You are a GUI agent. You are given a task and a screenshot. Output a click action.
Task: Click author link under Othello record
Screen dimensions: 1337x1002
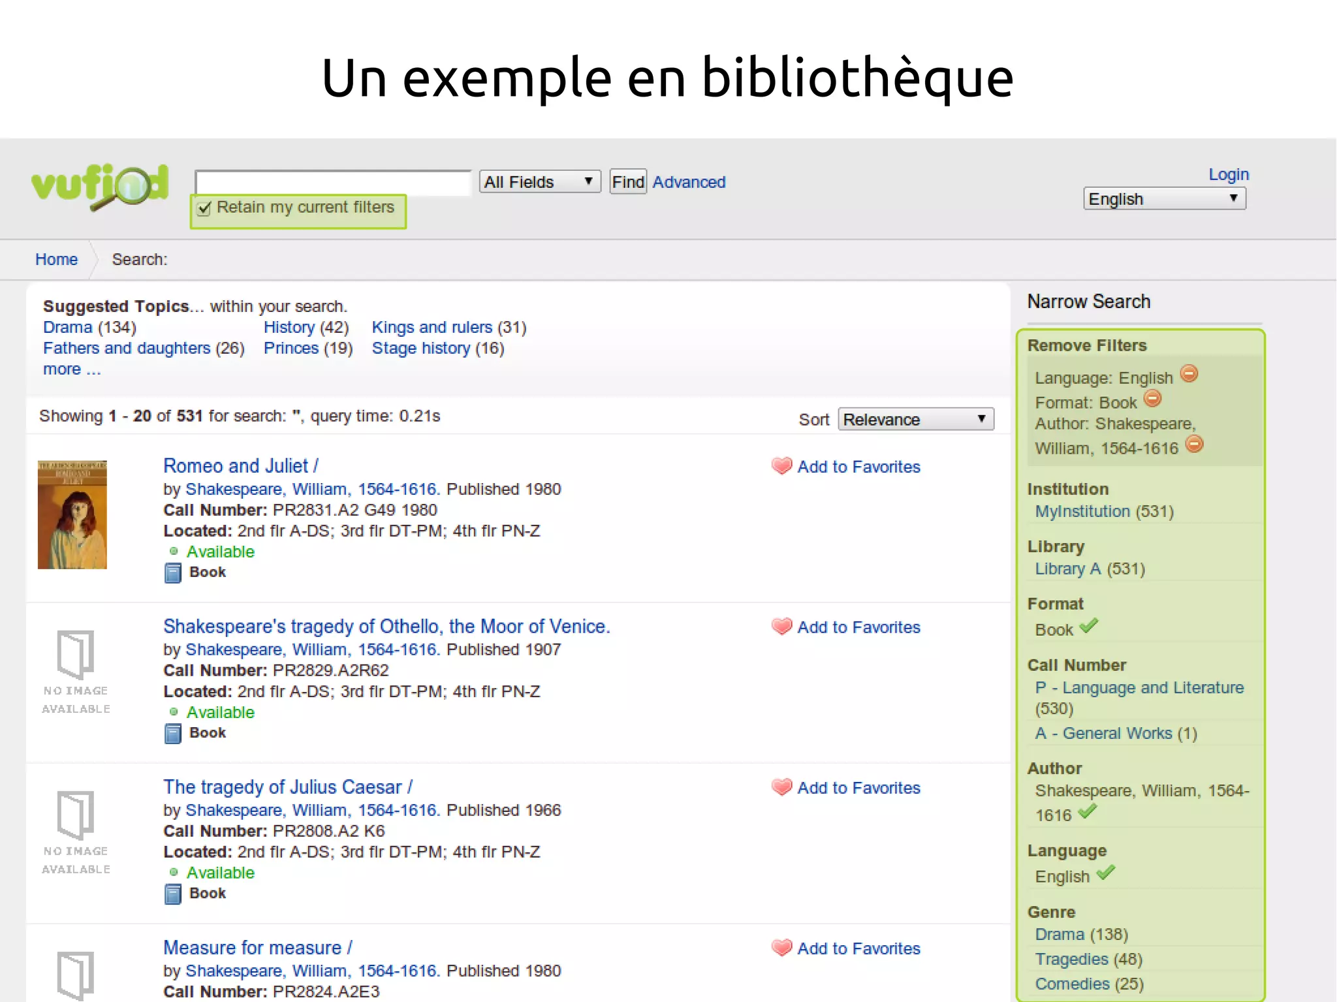[x=313, y=650]
